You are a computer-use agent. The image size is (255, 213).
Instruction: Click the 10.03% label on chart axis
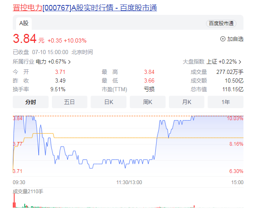tap(236, 118)
